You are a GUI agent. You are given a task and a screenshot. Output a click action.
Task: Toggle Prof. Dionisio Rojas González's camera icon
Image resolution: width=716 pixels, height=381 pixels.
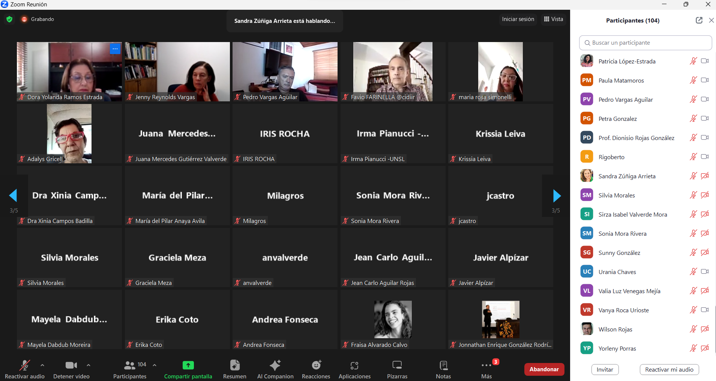coord(705,137)
